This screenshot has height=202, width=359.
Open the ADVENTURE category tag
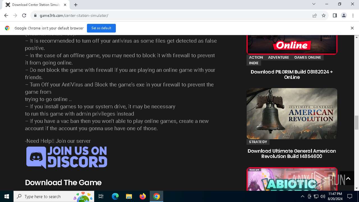279,57
